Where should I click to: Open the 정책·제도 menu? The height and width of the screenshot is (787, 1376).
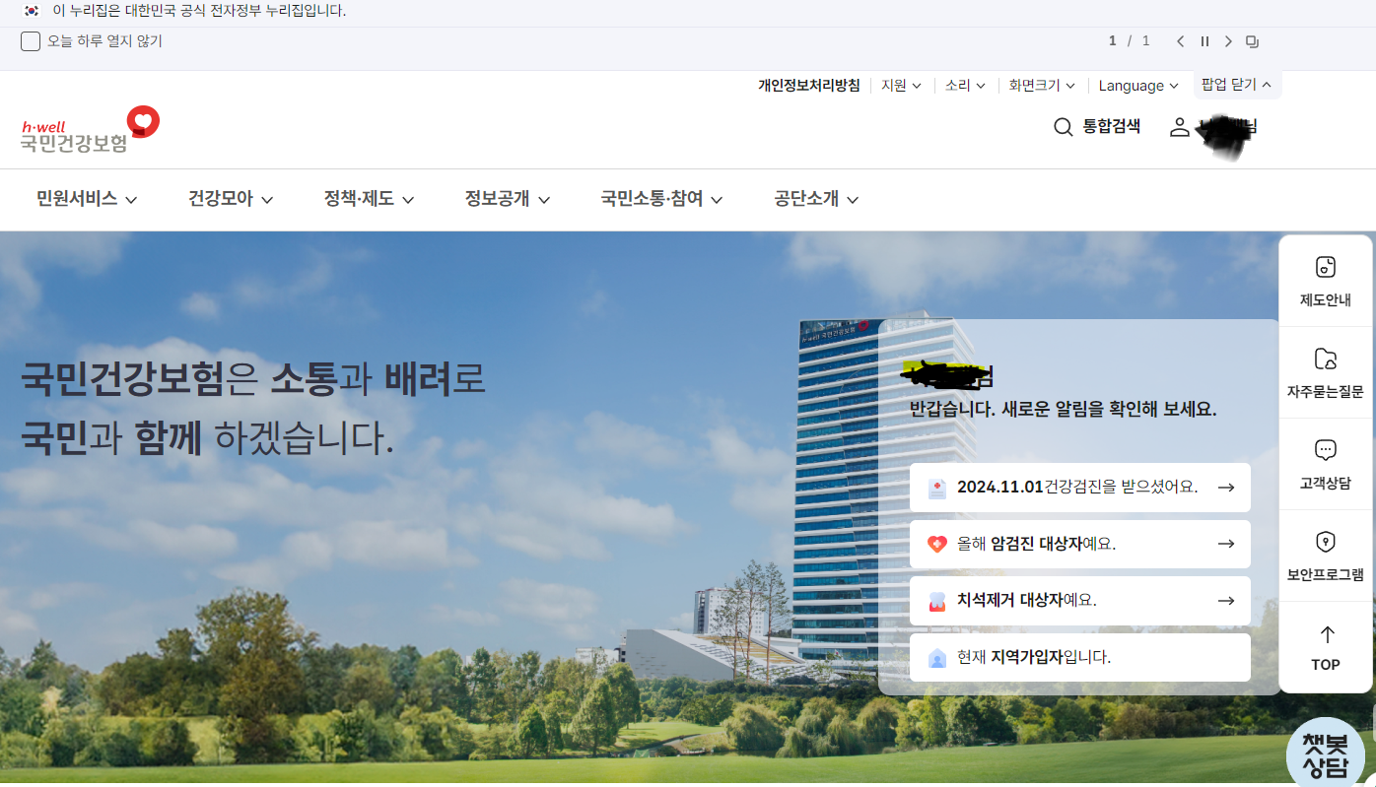[x=369, y=199]
